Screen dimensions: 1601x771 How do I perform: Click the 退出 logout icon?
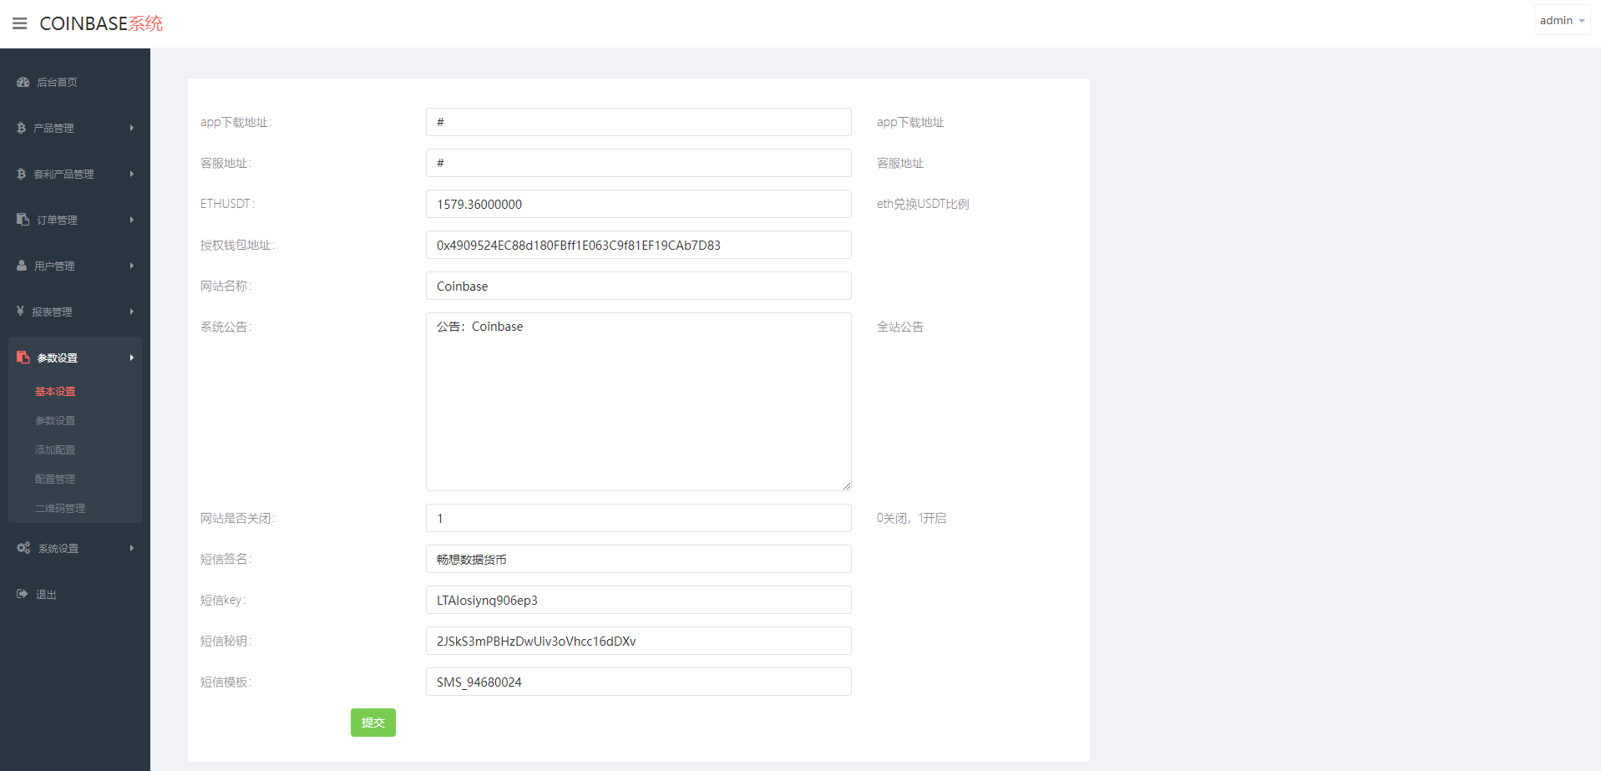coord(22,594)
